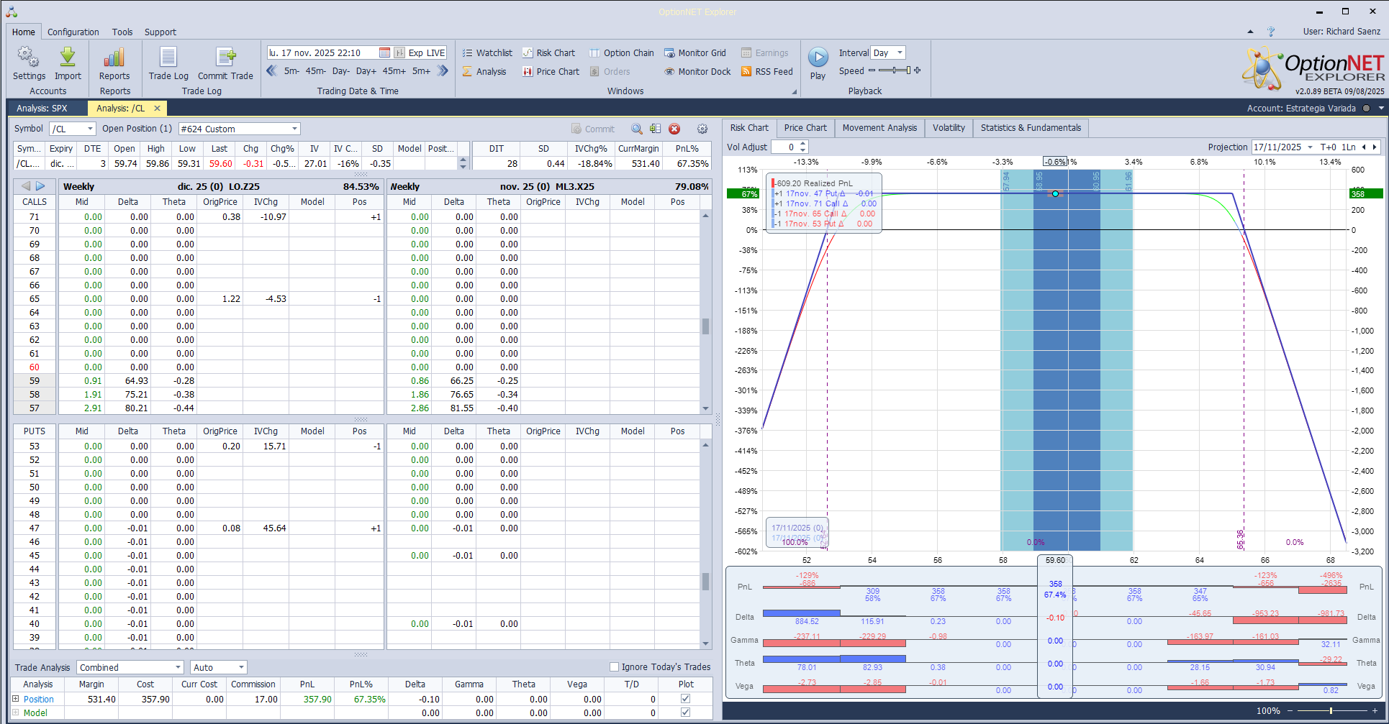Open the Monitor Grid window

695,52
